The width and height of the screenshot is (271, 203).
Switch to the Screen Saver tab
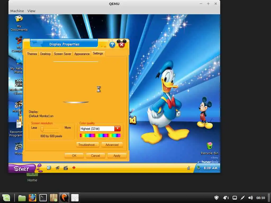(62, 54)
